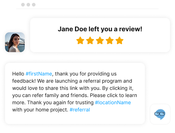Click the 'with your home project' text
Image resolution: width=175 pixels, height=133 pixels.
tap(40, 110)
